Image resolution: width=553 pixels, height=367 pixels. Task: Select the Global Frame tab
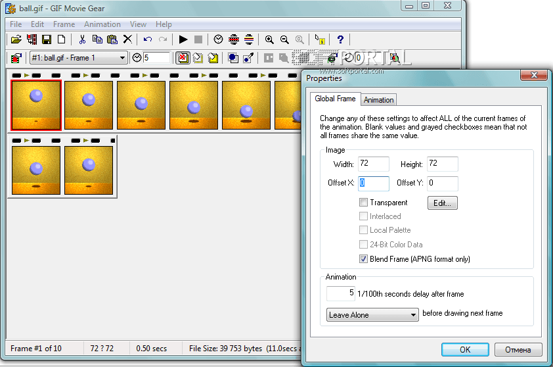click(335, 99)
